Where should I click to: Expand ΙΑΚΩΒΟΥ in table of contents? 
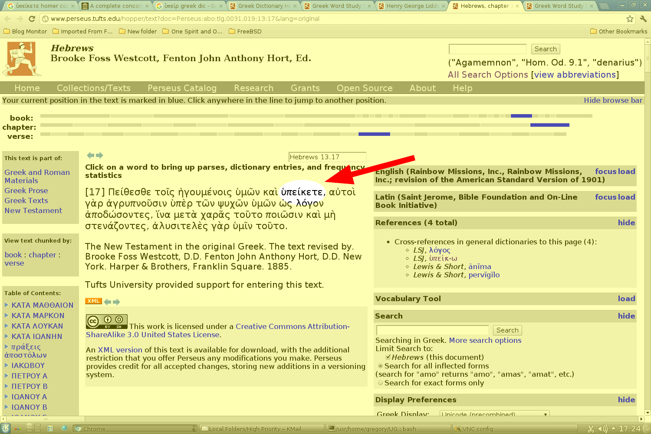coord(7,365)
